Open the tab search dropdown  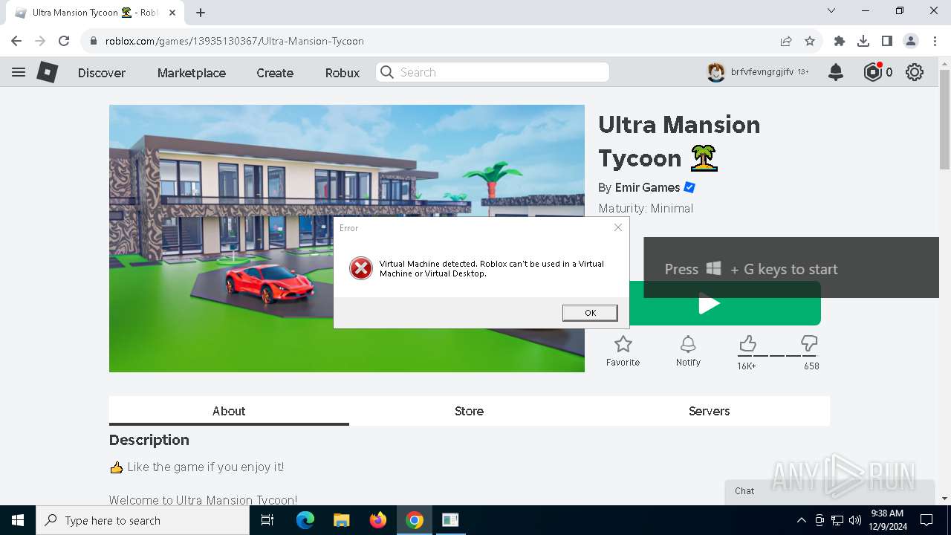click(x=831, y=10)
